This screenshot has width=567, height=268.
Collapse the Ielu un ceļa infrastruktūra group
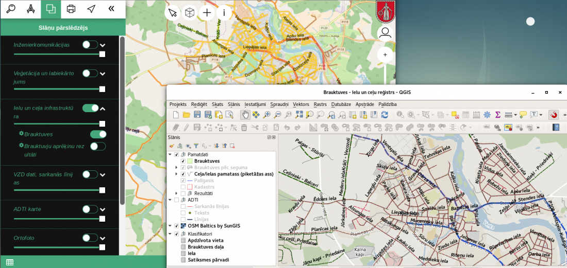click(103, 109)
